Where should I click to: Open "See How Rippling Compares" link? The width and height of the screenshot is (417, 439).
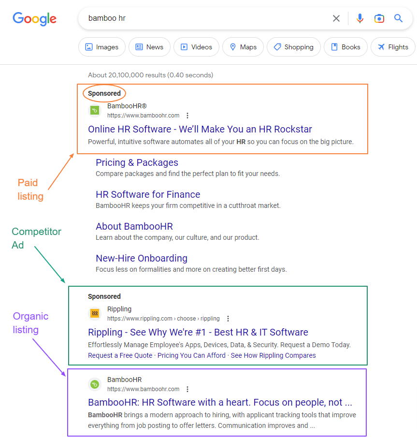273,355
